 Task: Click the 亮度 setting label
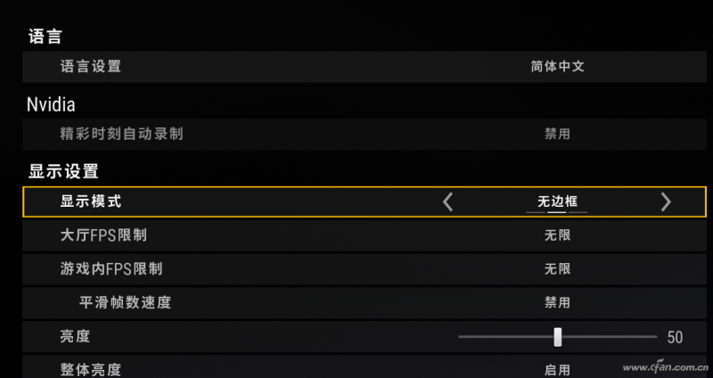75,337
